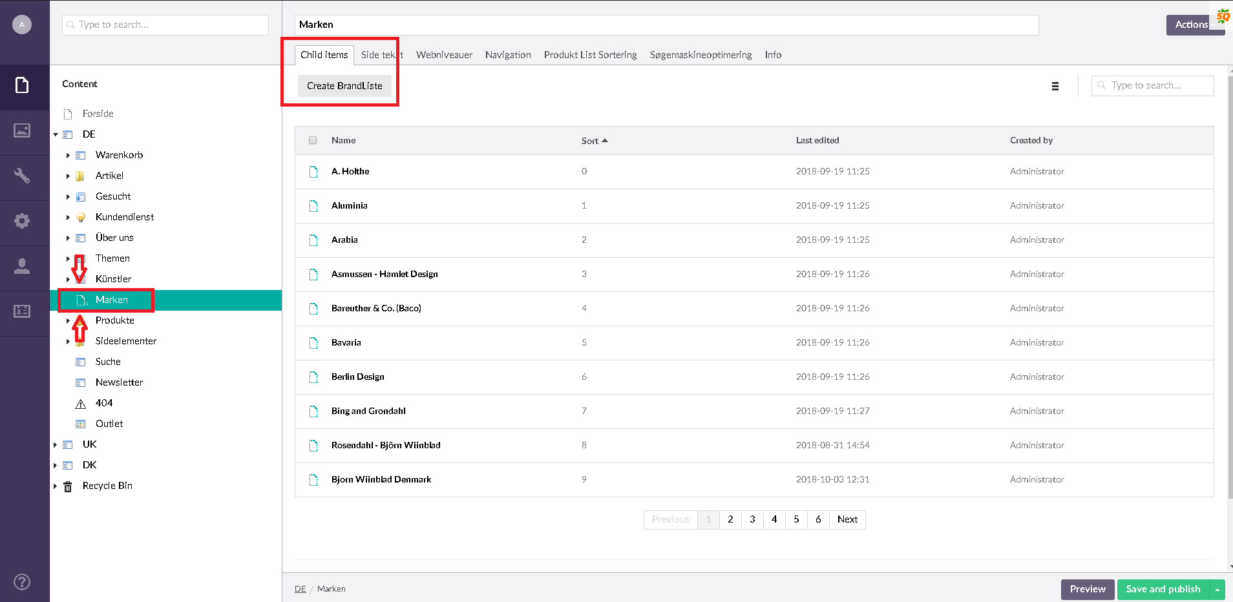The height and width of the screenshot is (602, 1233).
Task: Switch to the Child items tab
Action: coord(324,55)
